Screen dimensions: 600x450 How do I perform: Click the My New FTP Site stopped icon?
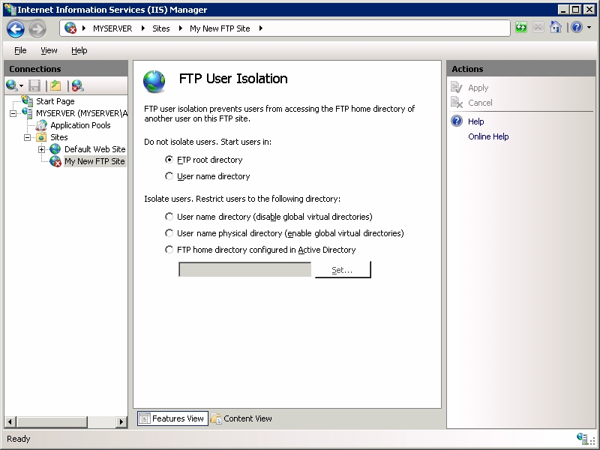click(55, 161)
